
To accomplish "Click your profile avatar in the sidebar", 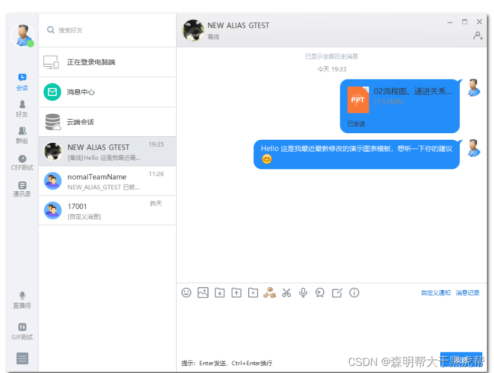I will (22, 36).
